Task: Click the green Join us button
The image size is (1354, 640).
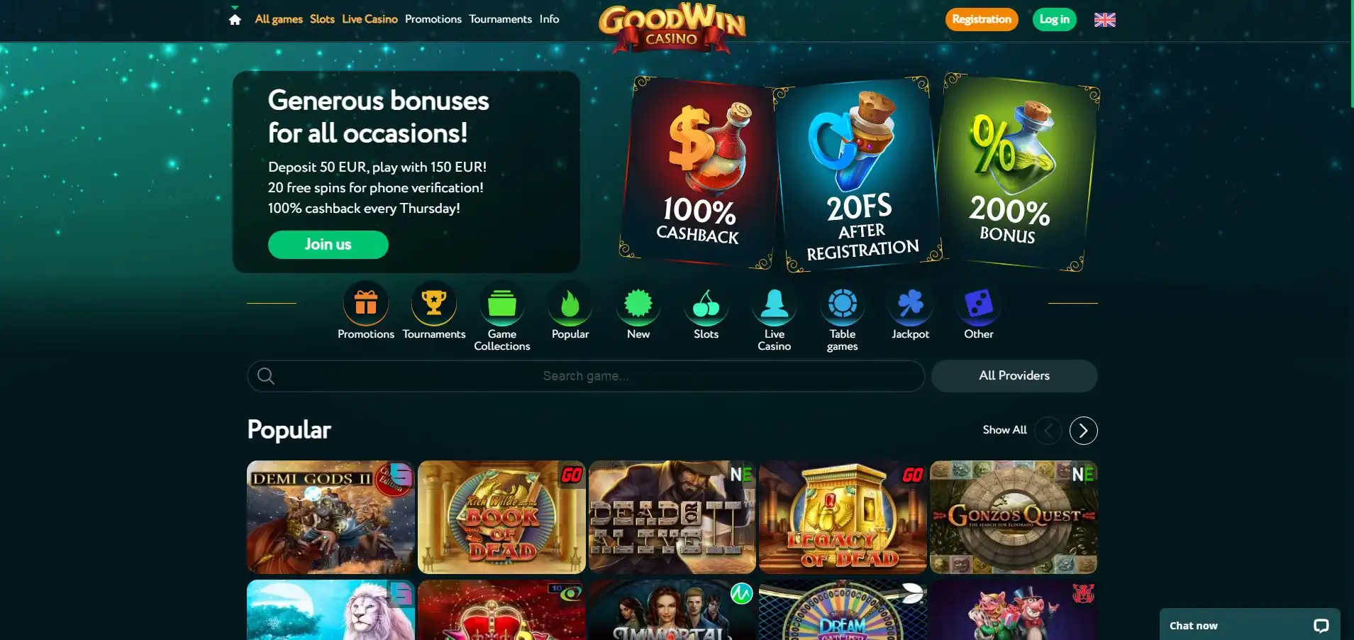Action: click(x=328, y=245)
